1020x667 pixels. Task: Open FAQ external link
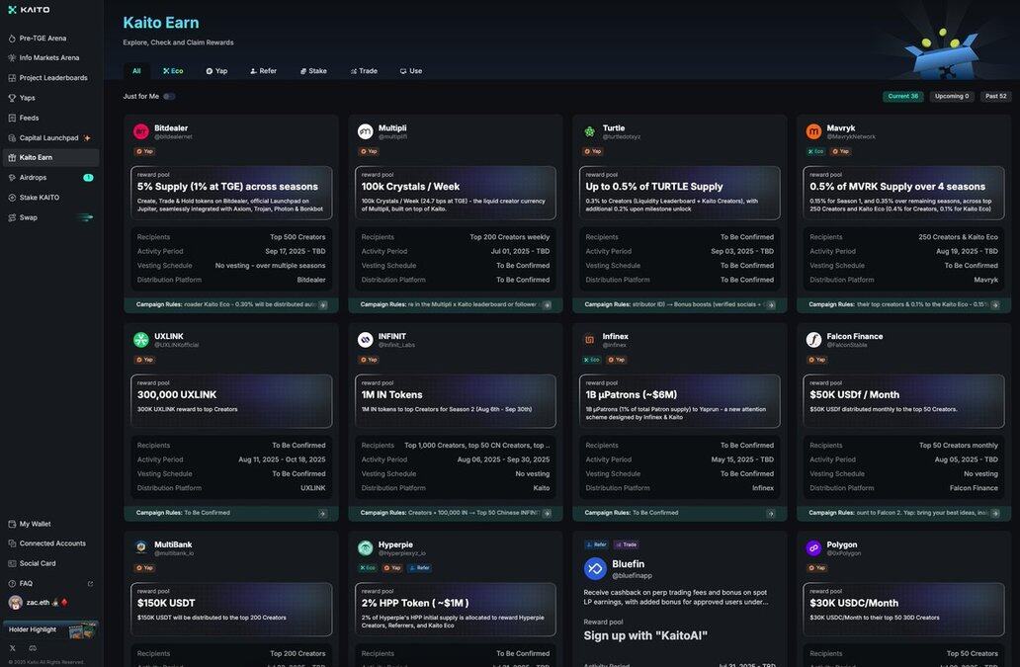point(90,584)
